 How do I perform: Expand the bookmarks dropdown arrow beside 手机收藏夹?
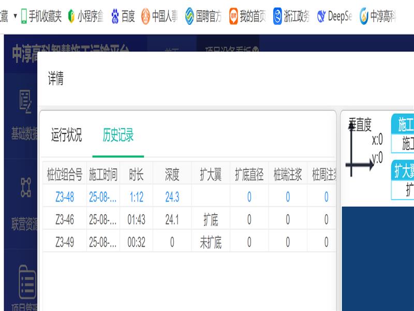[x=14, y=16]
